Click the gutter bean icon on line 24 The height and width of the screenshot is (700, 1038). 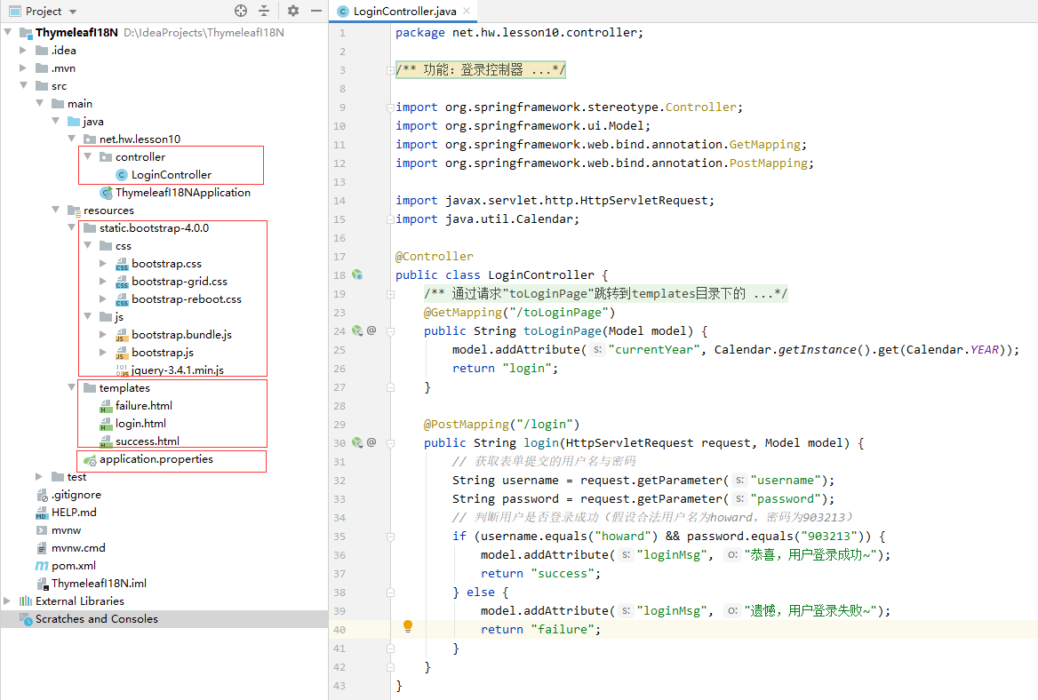coord(357,330)
